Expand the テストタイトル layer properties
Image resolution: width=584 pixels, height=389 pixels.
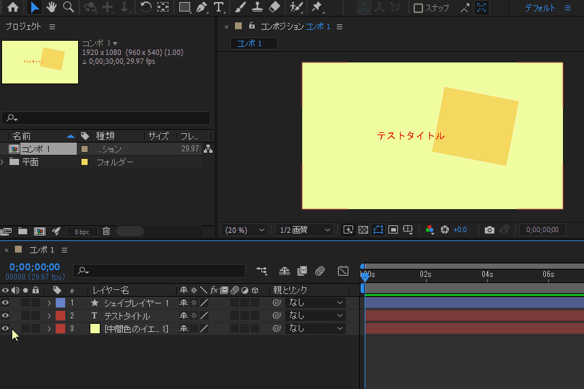[x=49, y=316]
